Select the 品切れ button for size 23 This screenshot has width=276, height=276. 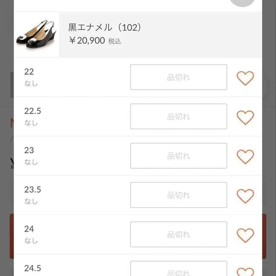(178, 156)
